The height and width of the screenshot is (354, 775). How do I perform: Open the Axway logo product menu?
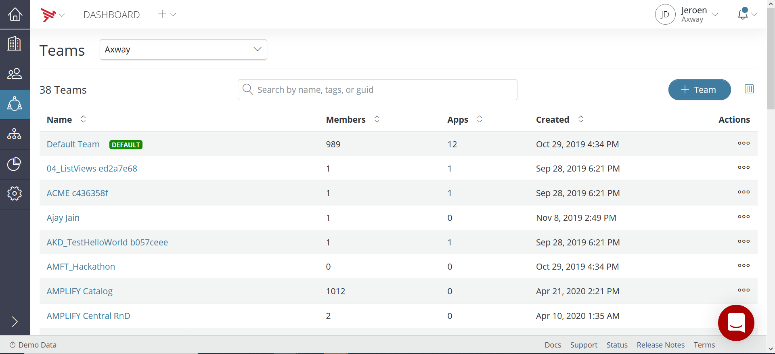[x=52, y=15]
